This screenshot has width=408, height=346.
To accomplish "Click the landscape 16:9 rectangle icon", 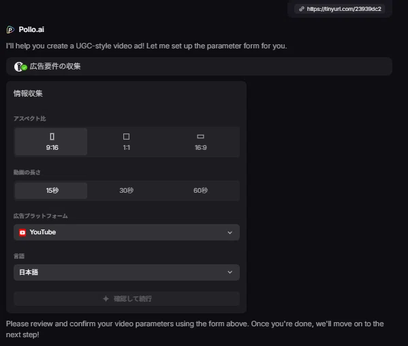I will tap(200, 137).
